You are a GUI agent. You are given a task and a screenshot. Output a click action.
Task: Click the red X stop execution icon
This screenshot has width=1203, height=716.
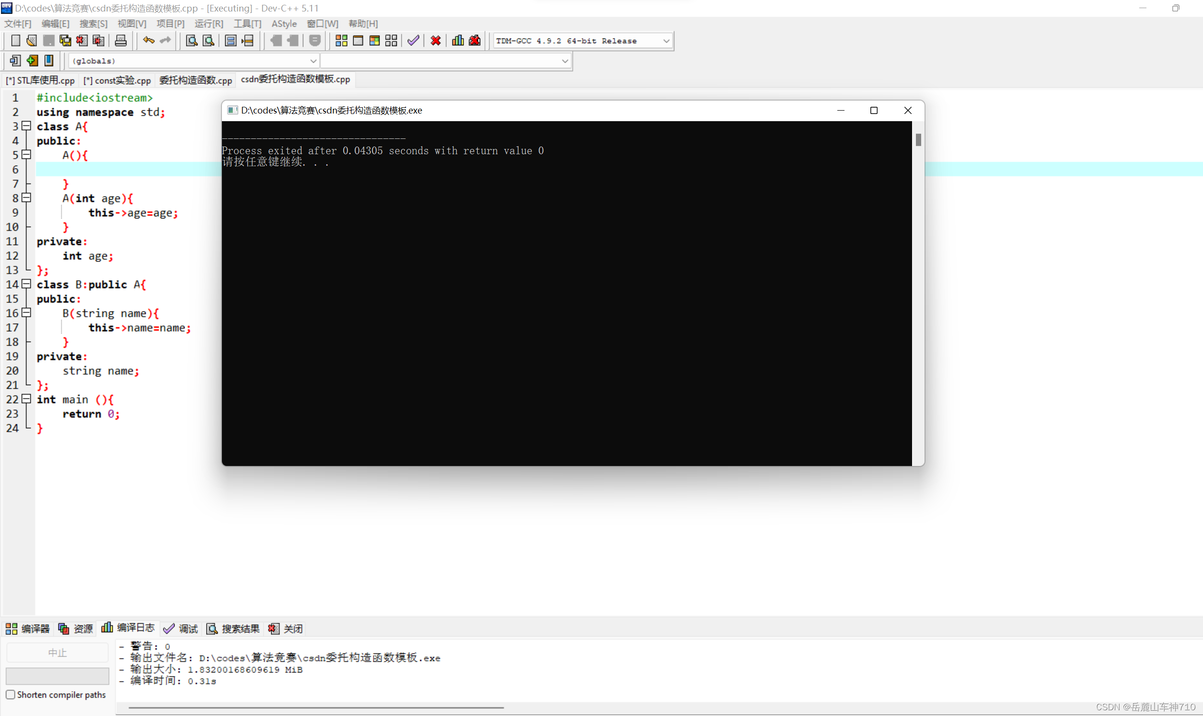[436, 41]
